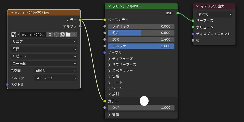Image resolution: width=244 pixels, height=122 pixels.
Task: Edit image name field woman-646...
Action: coord(33,34)
